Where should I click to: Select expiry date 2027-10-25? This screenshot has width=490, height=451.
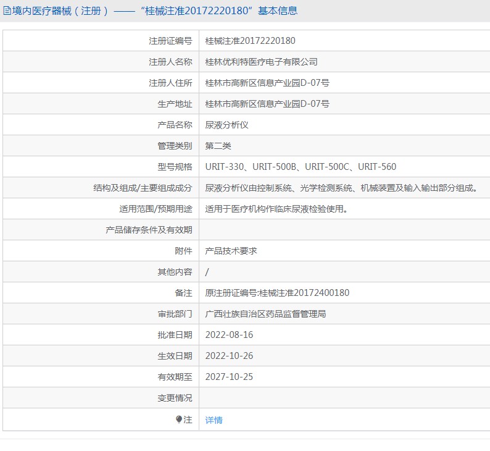coord(229,377)
